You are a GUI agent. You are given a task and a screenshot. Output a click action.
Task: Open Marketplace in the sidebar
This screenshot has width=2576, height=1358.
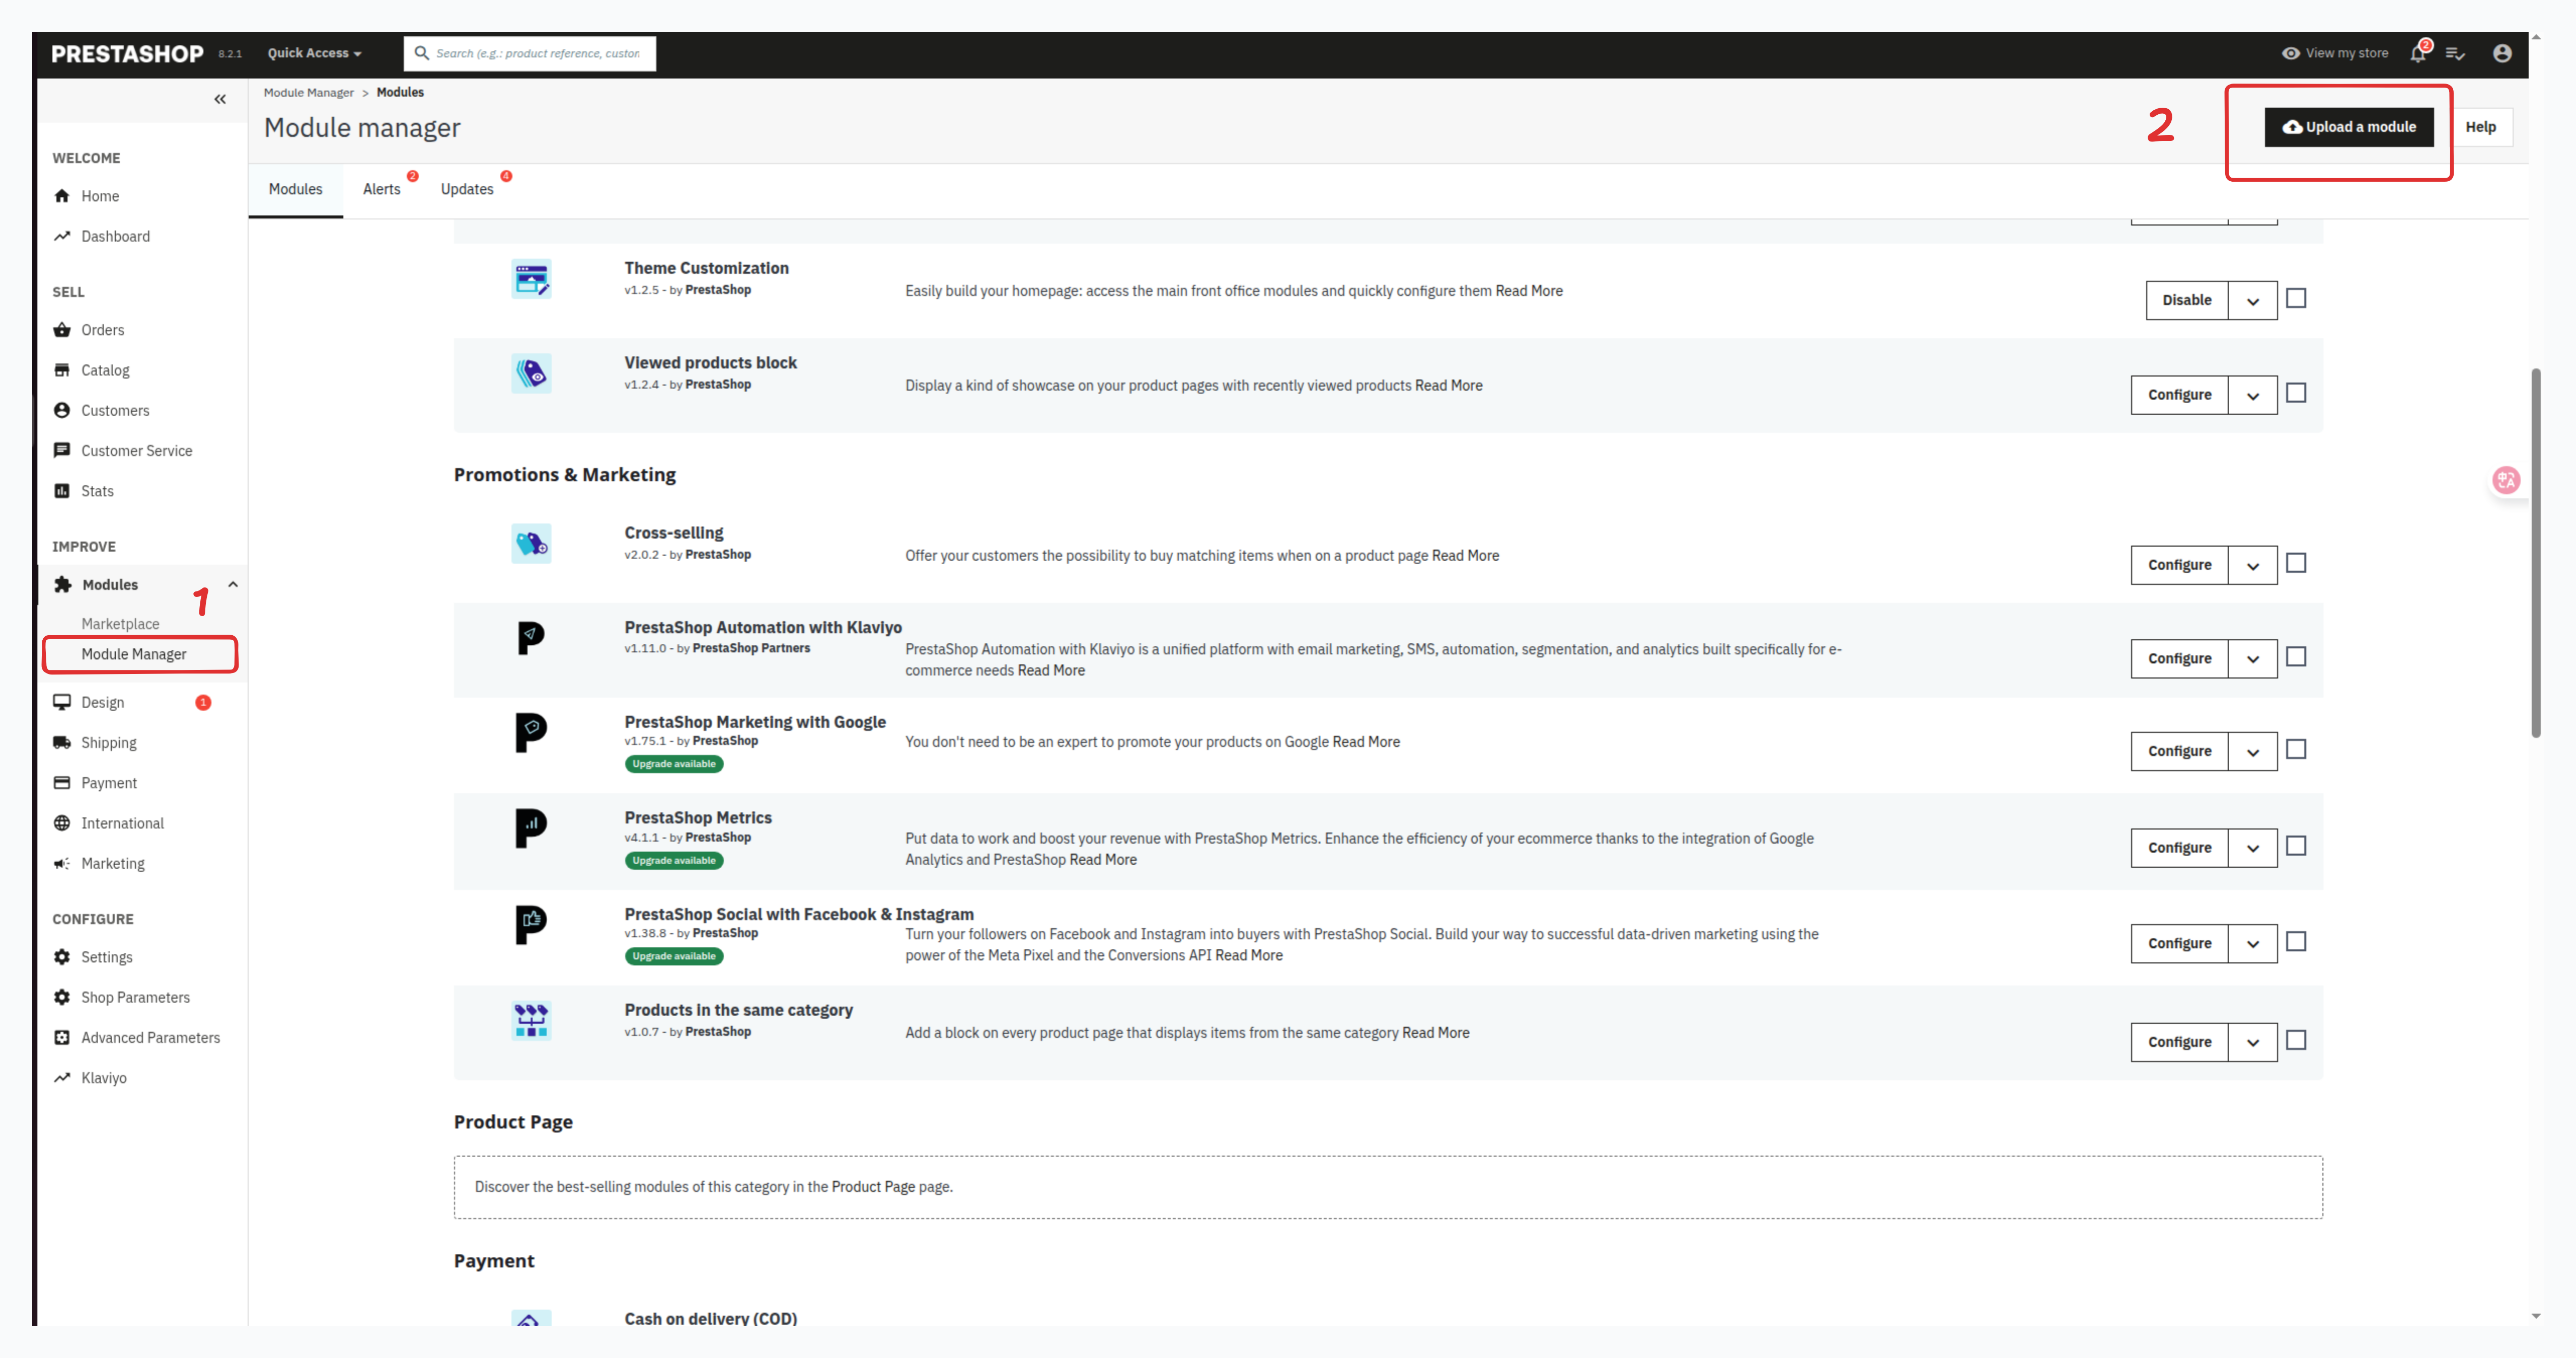(120, 624)
